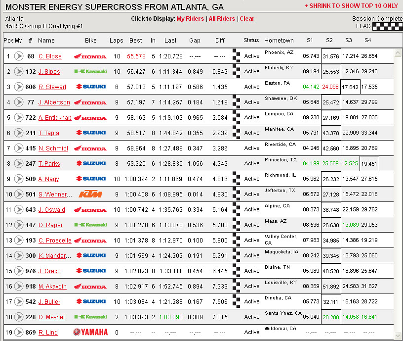Click hometown Phoenix, AZ
The image size is (403, 341).
[279, 52]
